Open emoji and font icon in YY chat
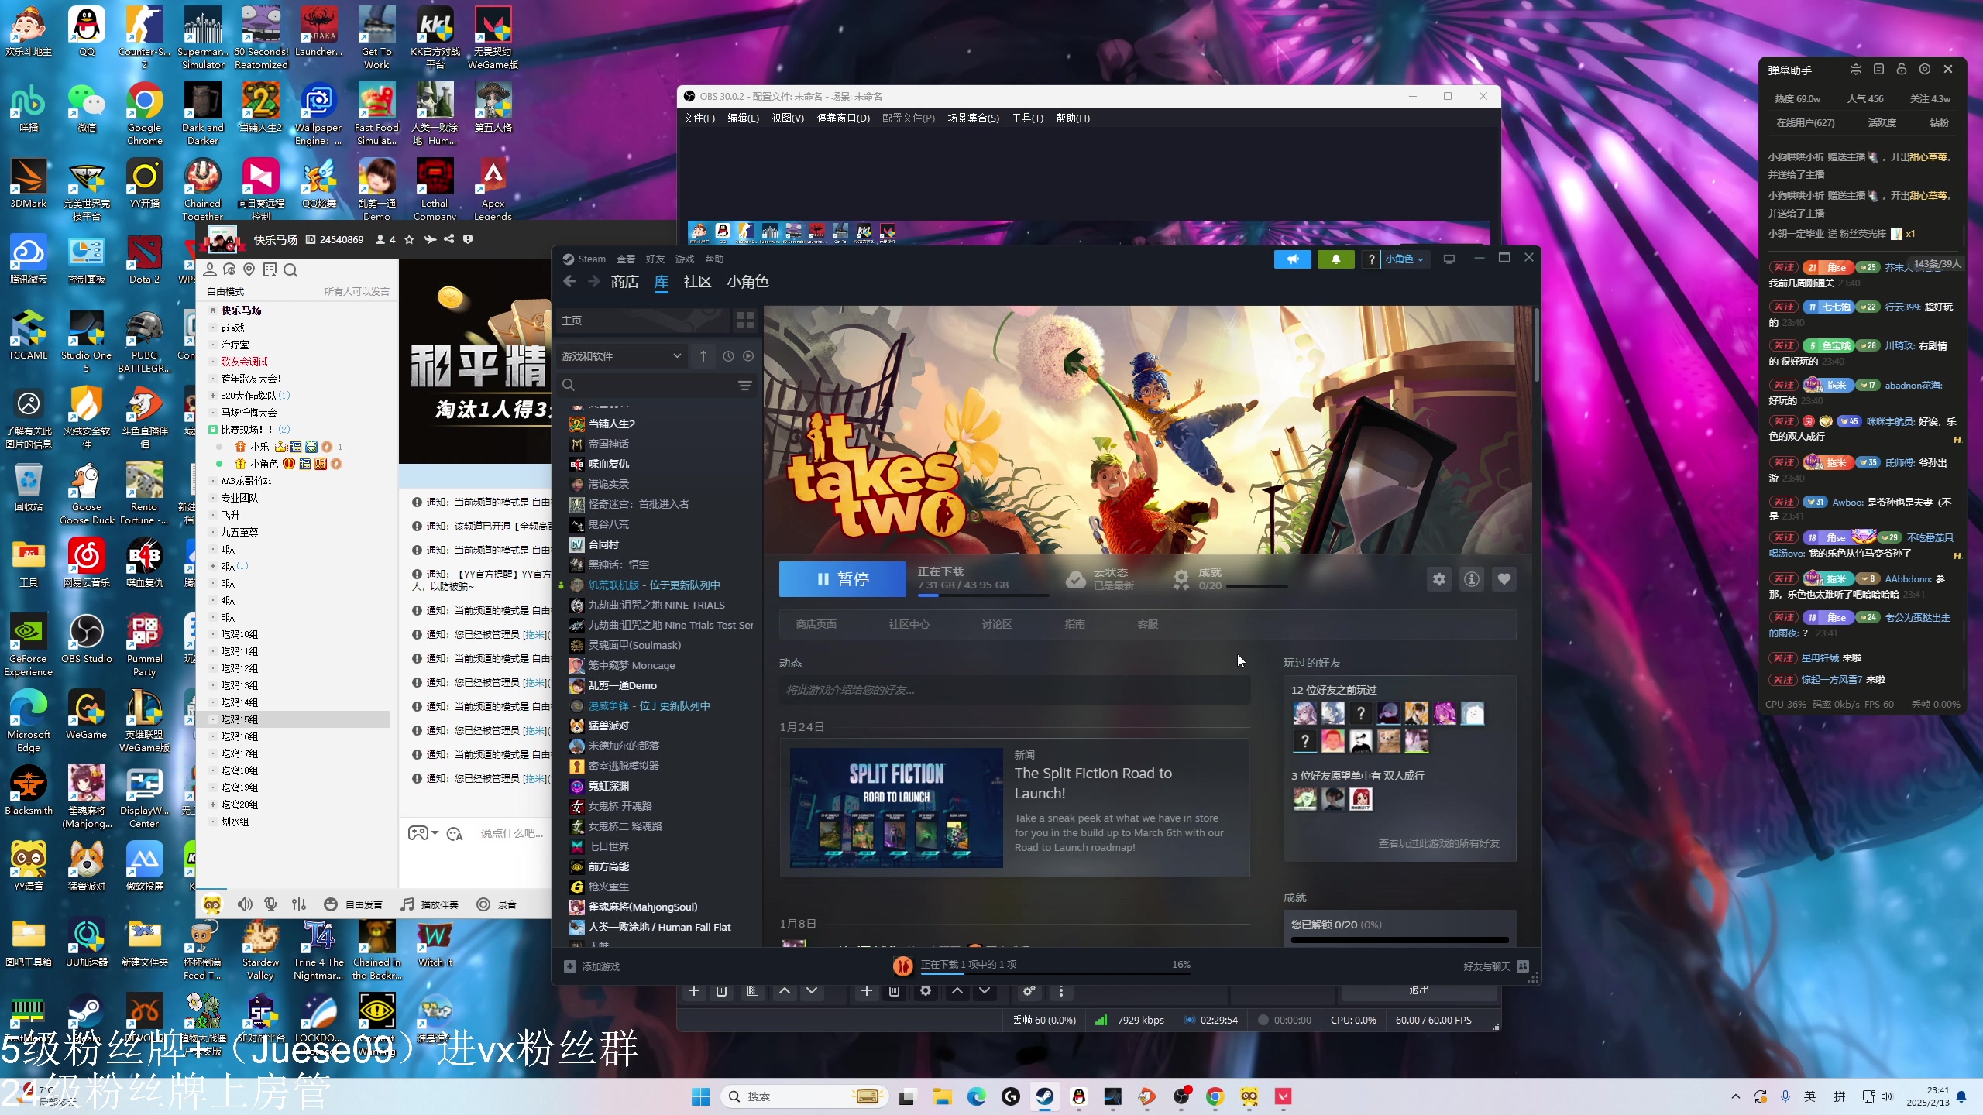This screenshot has height=1115, width=1983. tap(455, 834)
